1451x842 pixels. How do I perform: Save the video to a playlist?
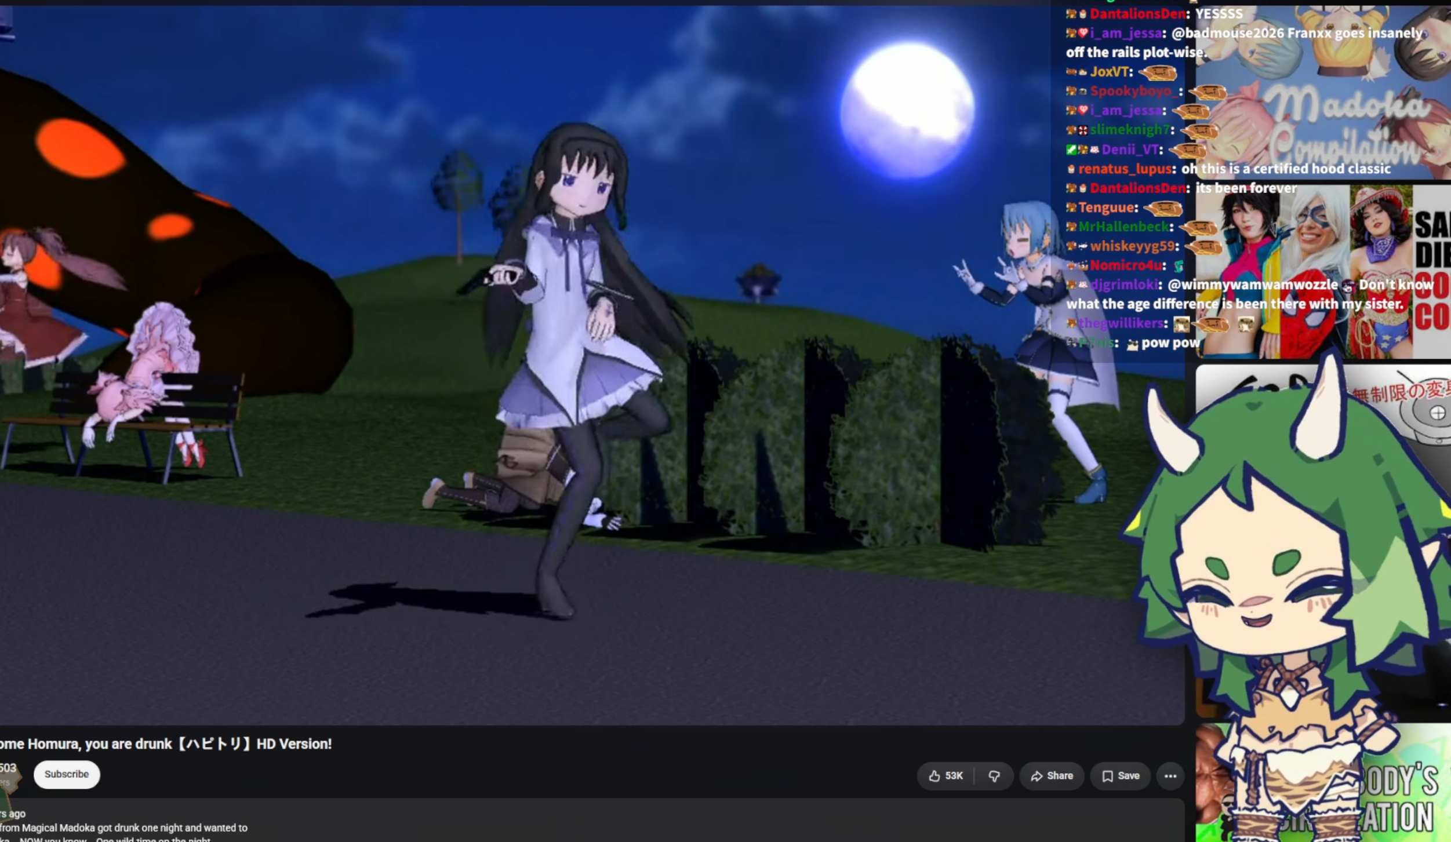[x=1121, y=776]
